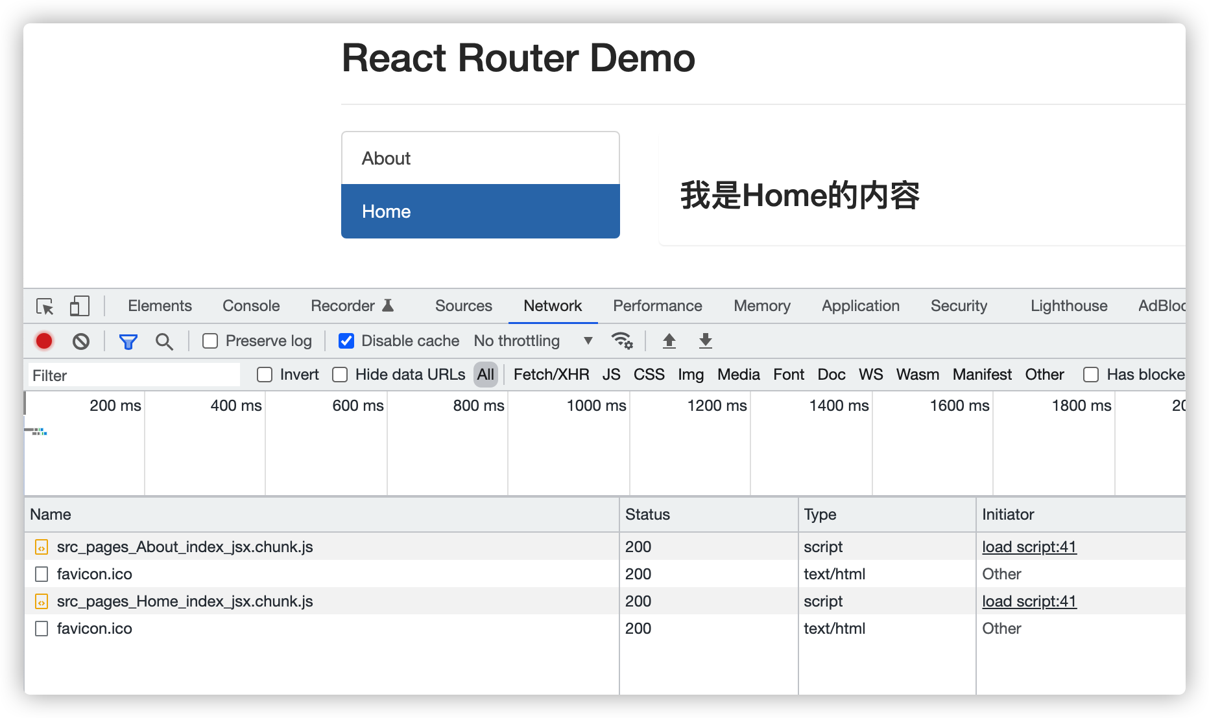This screenshot has width=1209, height=718.
Task: Open the Memory tab
Action: [762, 306]
